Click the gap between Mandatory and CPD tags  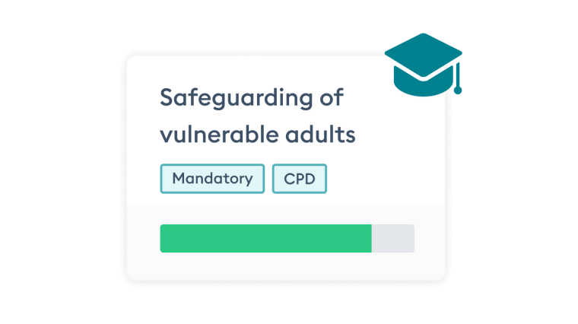coord(268,179)
